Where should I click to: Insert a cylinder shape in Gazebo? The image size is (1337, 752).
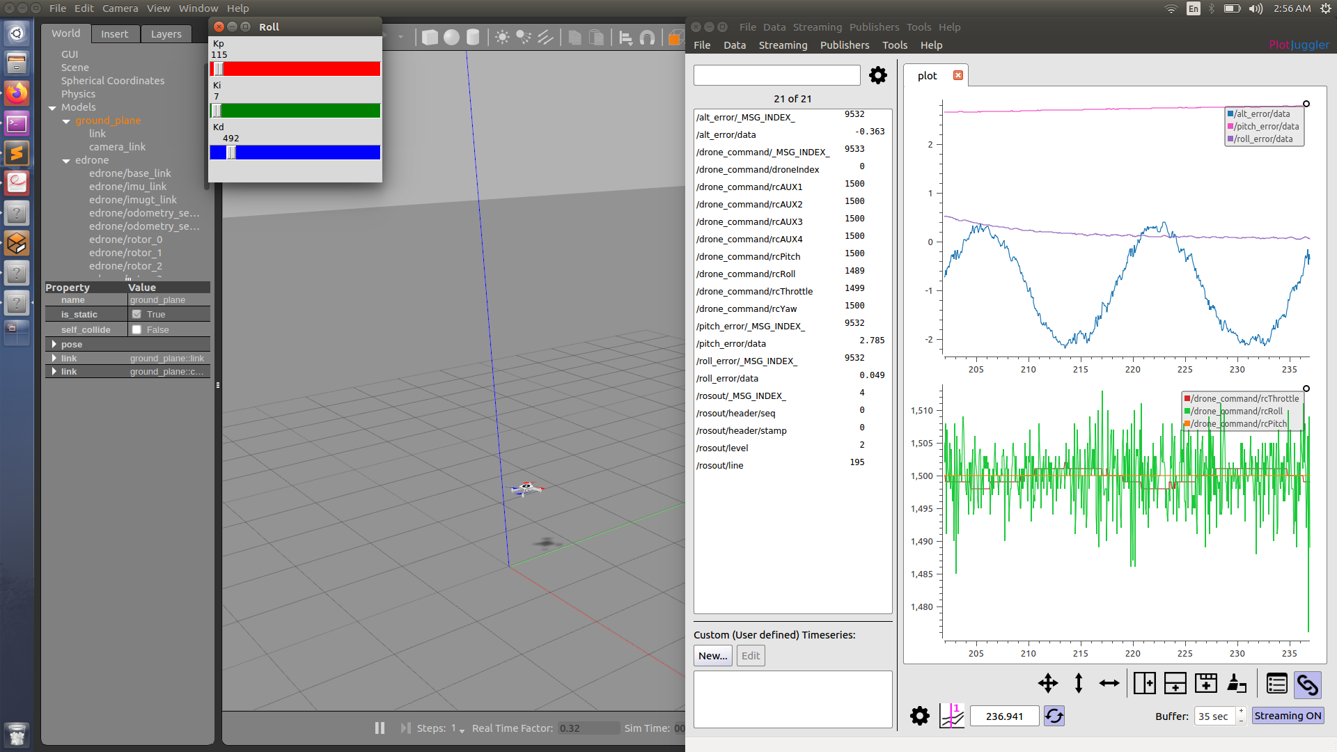(473, 38)
